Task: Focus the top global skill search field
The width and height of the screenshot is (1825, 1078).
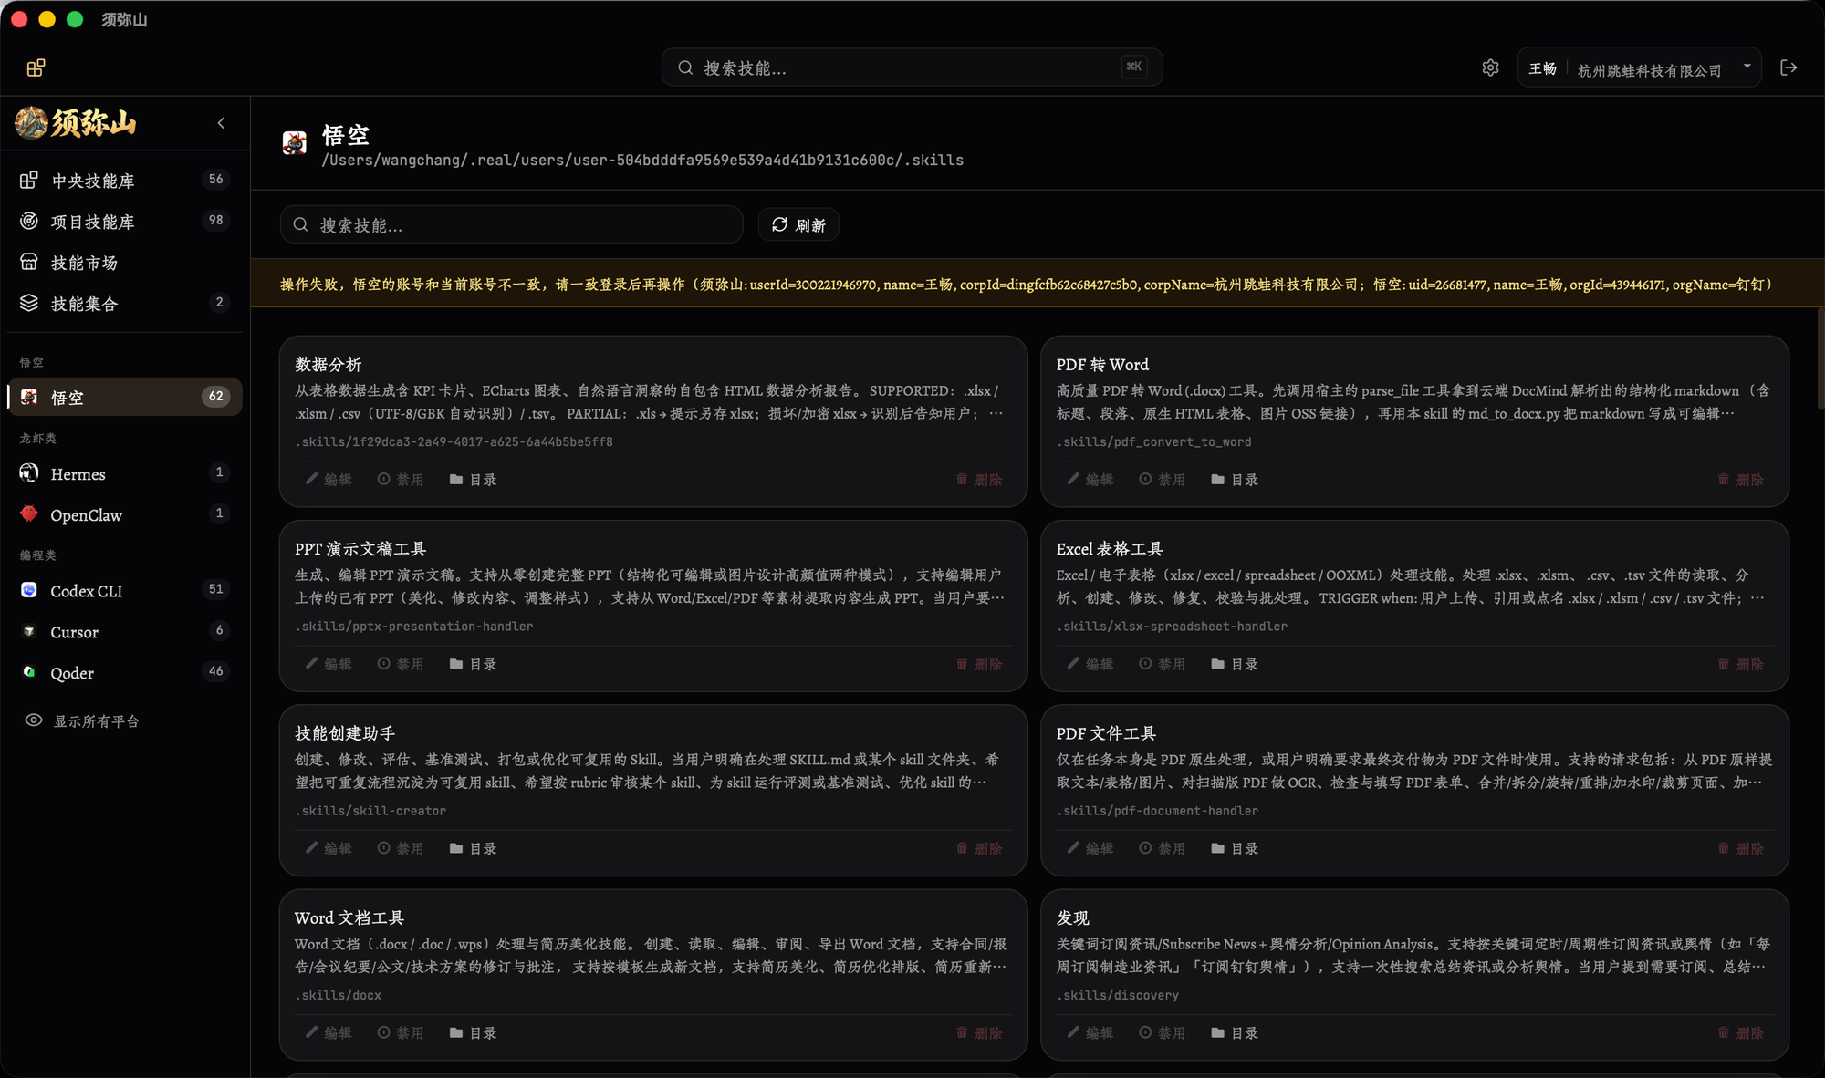Action: [x=912, y=67]
